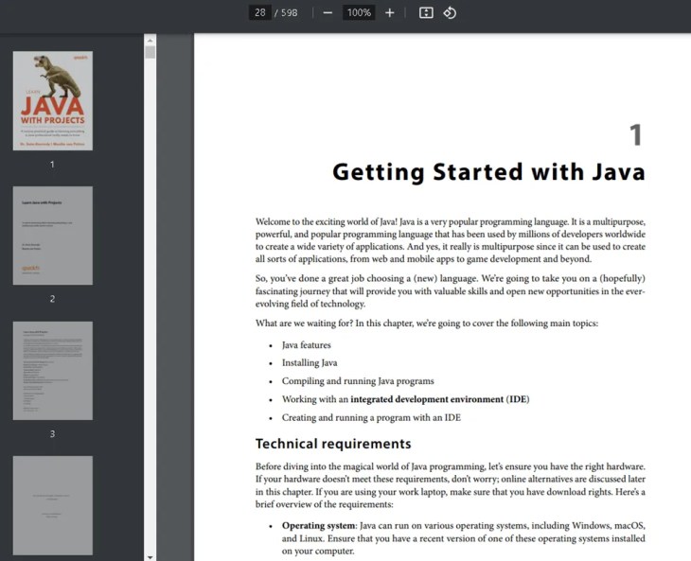Click the "Installing Java" bullet

pyautogui.click(x=310, y=363)
